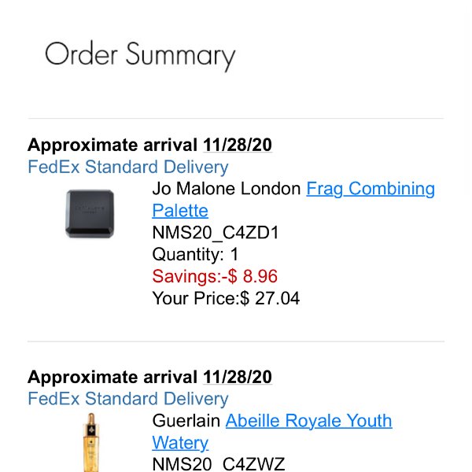Image resolution: width=472 pixels, height=472 pixels.
Task: Click the NMS20_C4ZWZ item code
Action: pyautogui.click(x=219, y=464)
